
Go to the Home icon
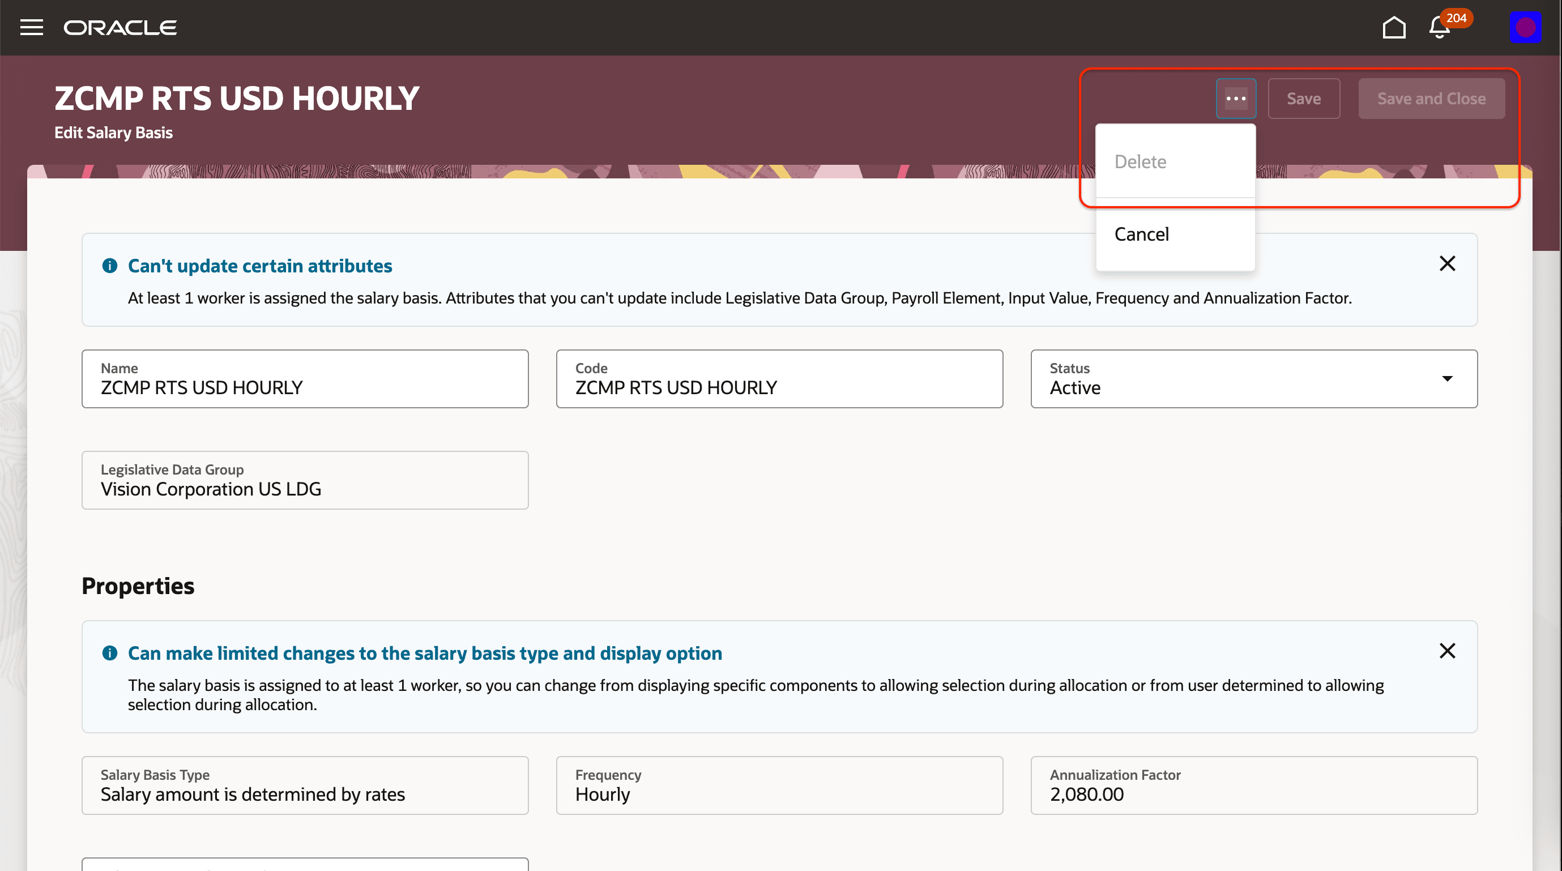pos(1393,27)
